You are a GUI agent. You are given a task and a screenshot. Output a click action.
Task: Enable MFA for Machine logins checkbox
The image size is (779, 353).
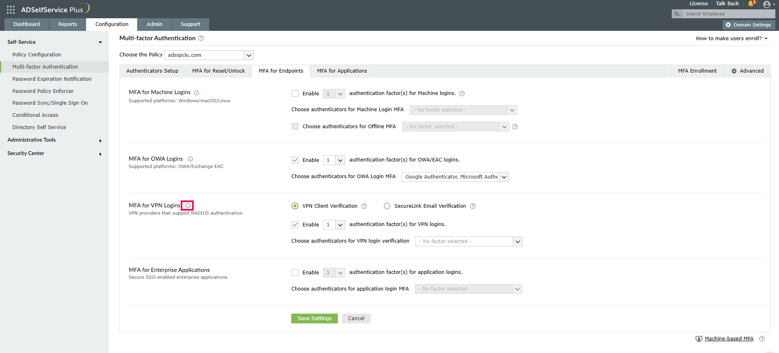click(295, 93)
